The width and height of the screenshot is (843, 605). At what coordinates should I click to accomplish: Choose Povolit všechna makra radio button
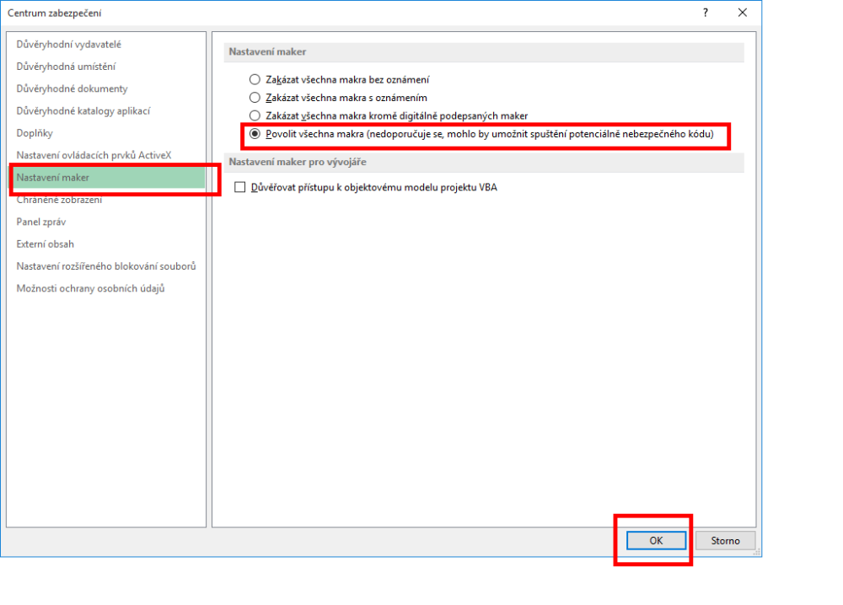[255, 134]
